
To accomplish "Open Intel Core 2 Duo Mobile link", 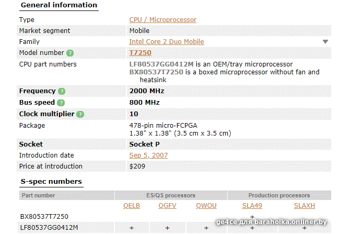I will pyautogui.click(x=167, y=41).
